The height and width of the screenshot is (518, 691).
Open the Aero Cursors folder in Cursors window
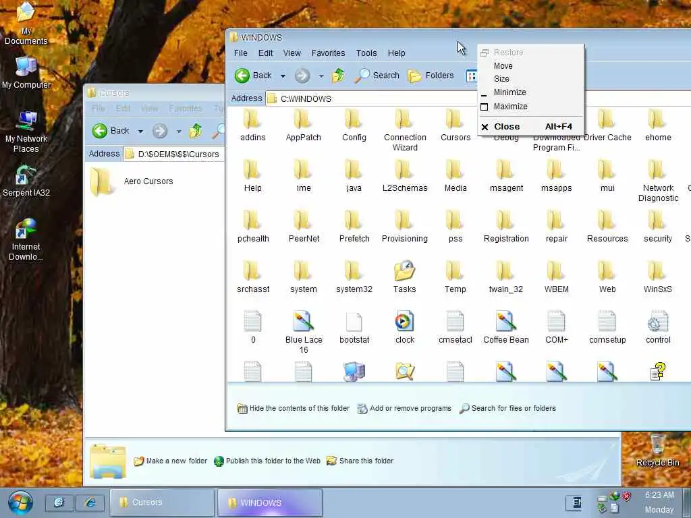(132, 181)
